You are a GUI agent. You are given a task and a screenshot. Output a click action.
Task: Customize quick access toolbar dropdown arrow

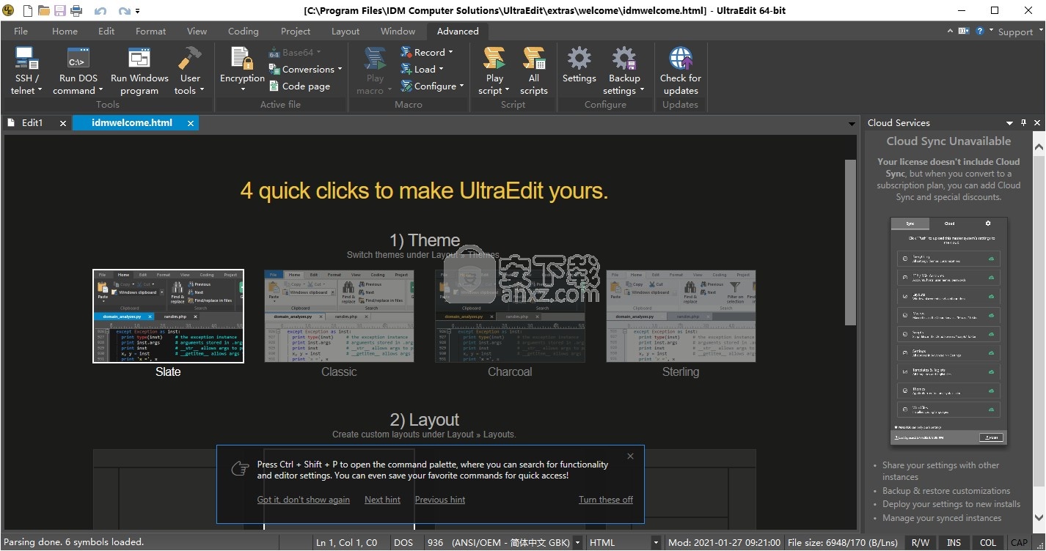138,11
